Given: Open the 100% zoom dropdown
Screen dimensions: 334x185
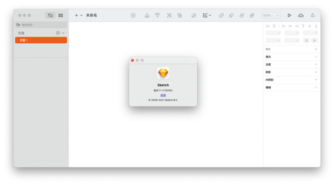Looking at the screenshot, I should coord(270,15).
